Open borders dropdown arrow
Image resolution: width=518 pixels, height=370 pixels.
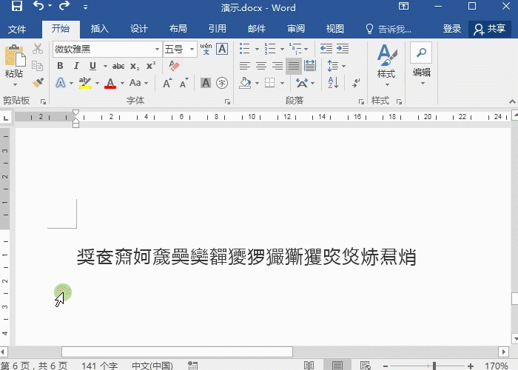pyautogui.click(x=282, y=83)
